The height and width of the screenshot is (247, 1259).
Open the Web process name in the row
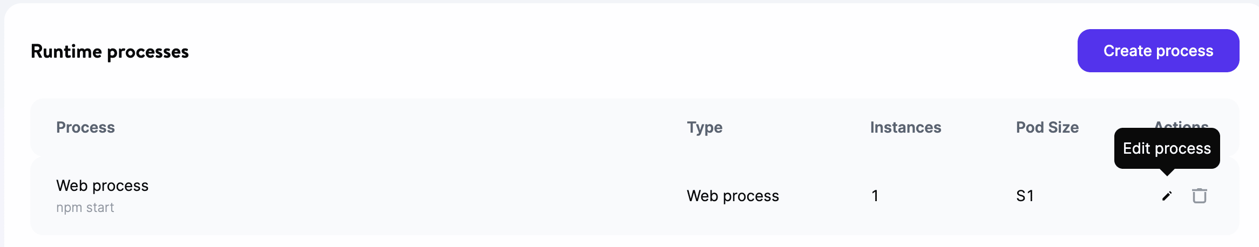[102, 186]
